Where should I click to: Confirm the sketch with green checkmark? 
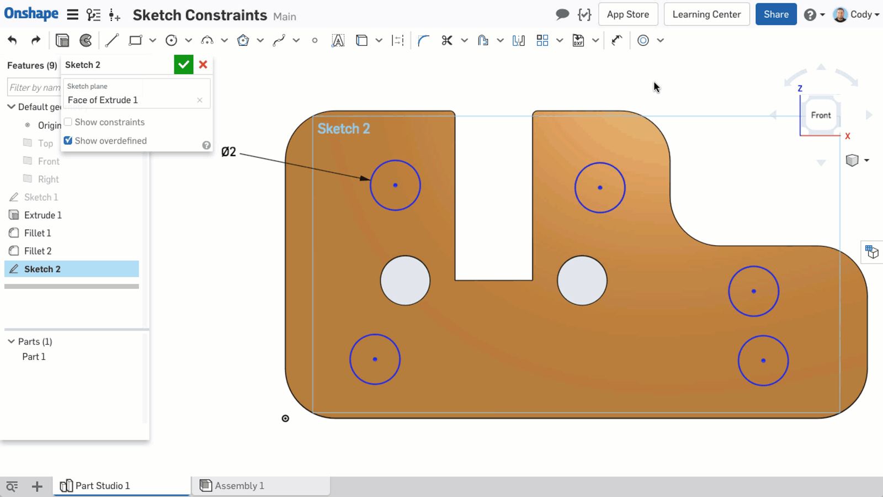click(184, 65)
